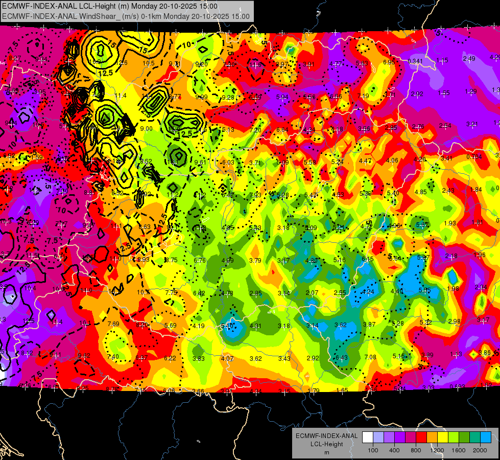
Task: Click the grid value 6.76
Action: tap(200, 260)
